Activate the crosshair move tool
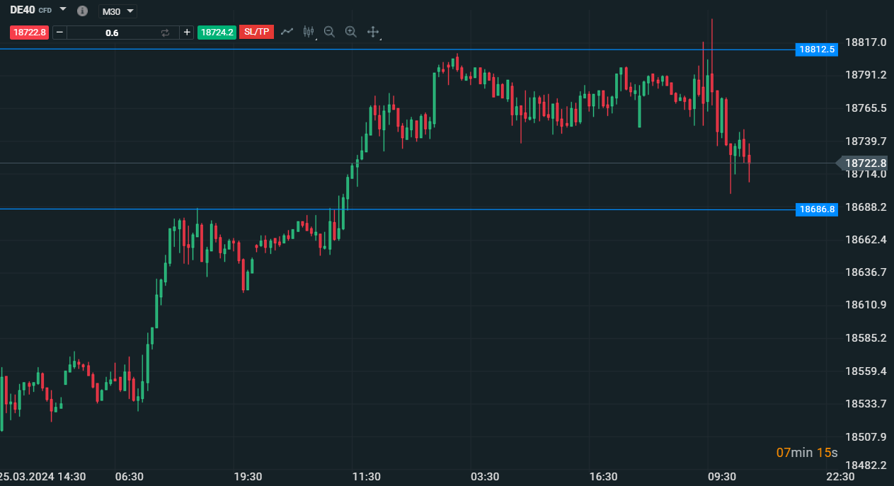Screen dimensions: 894x486 tap(373, 32)
